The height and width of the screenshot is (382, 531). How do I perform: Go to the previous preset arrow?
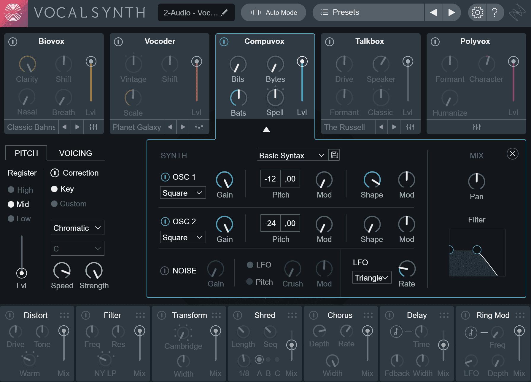[x=433, y=12]
